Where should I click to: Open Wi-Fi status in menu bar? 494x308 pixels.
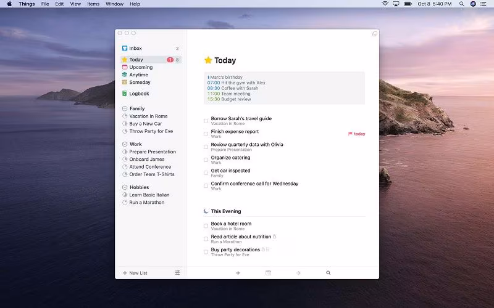click(385, 4)
